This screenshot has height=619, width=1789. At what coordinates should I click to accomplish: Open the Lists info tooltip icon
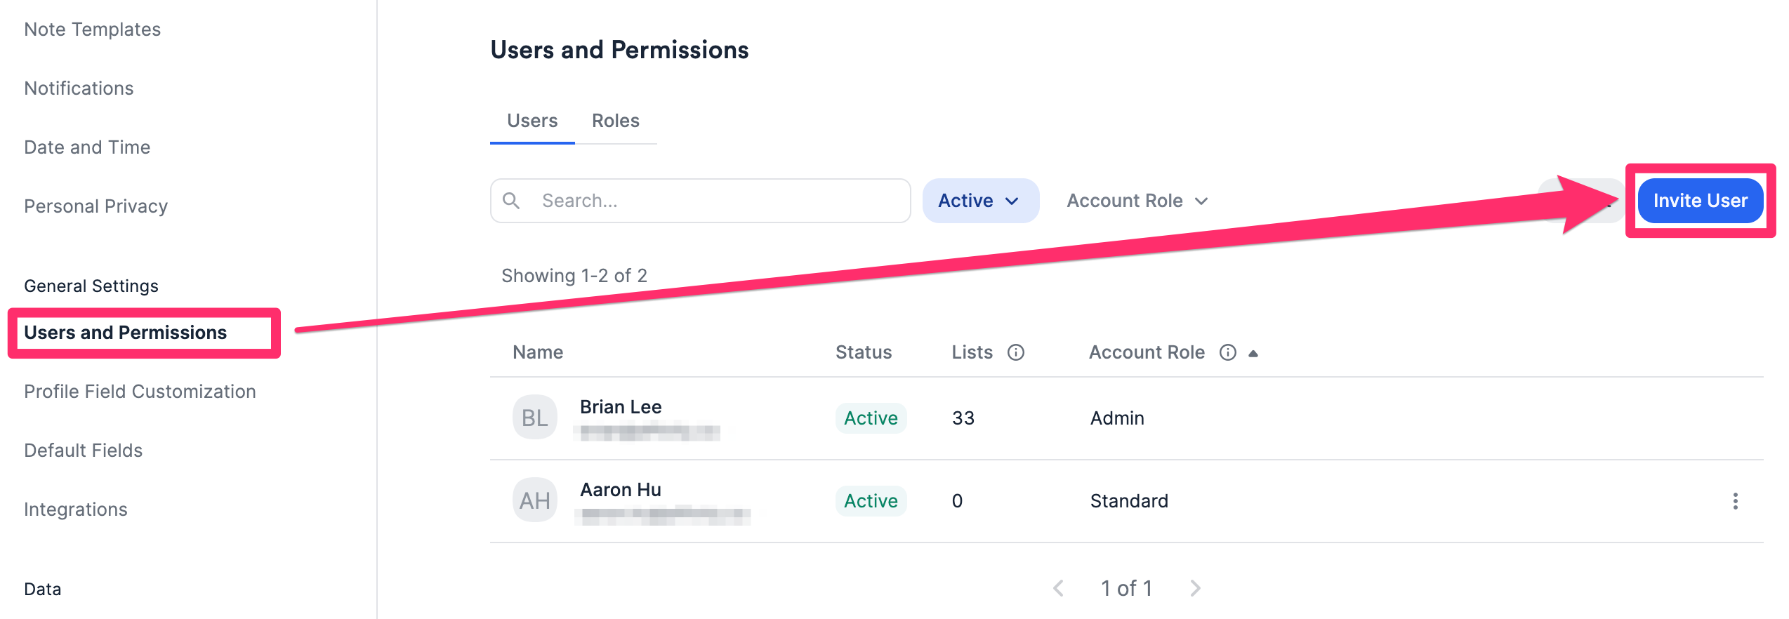coord(1016,352)
